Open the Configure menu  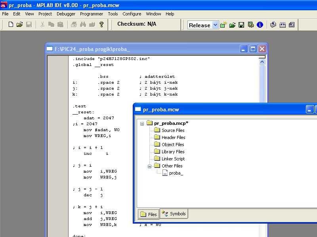click(x=132, y=14)
